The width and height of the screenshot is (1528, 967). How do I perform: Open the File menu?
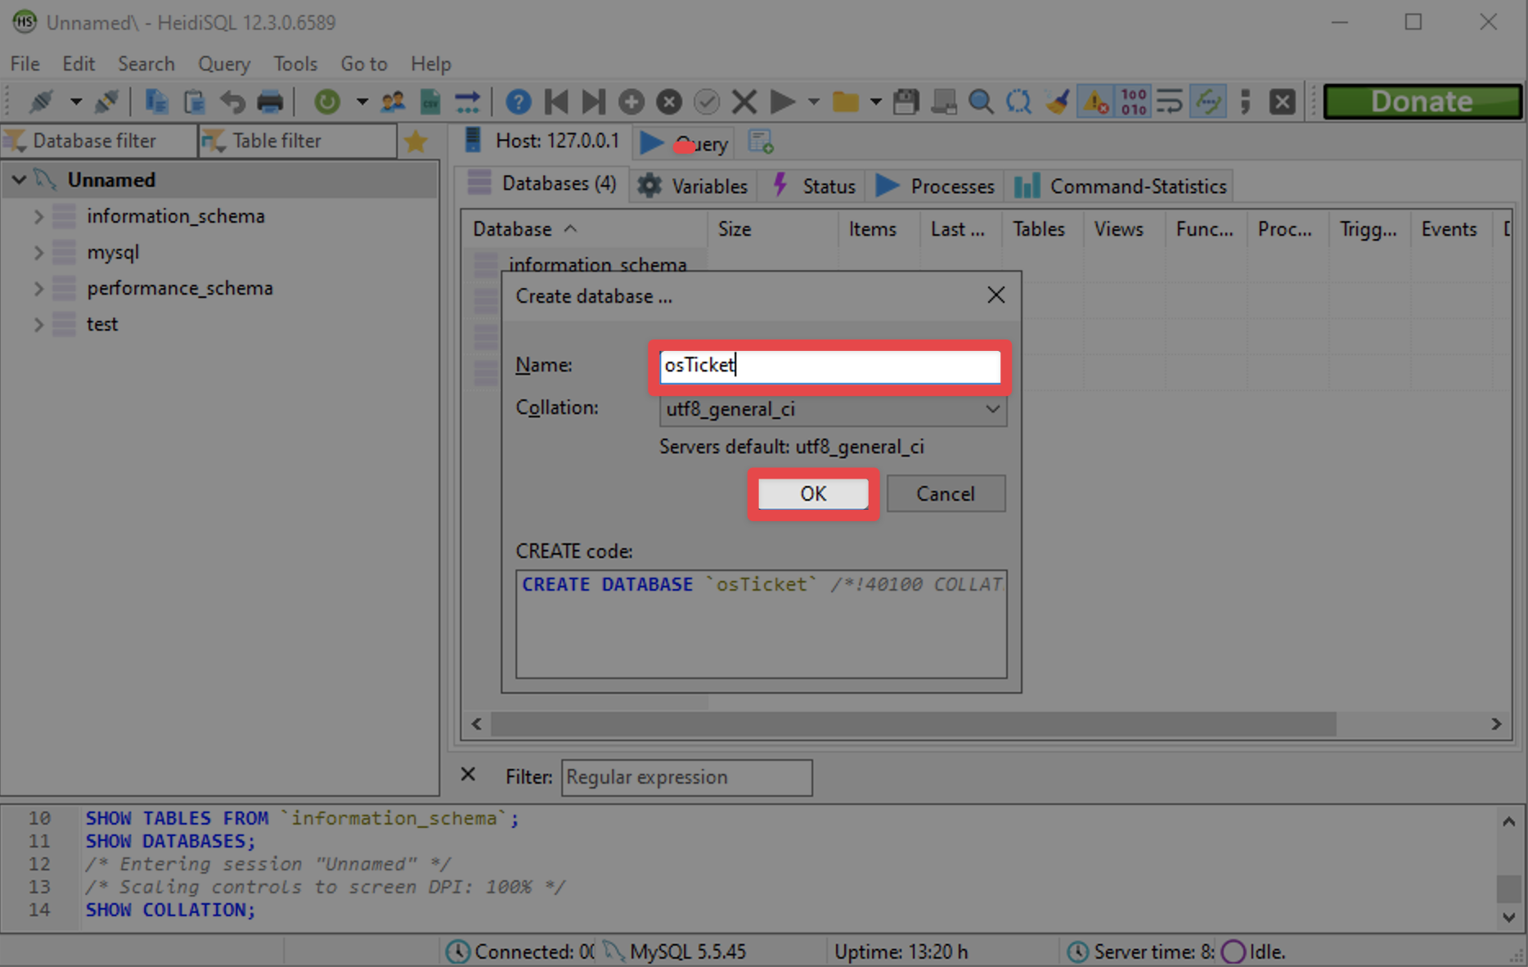coord(25,64)
